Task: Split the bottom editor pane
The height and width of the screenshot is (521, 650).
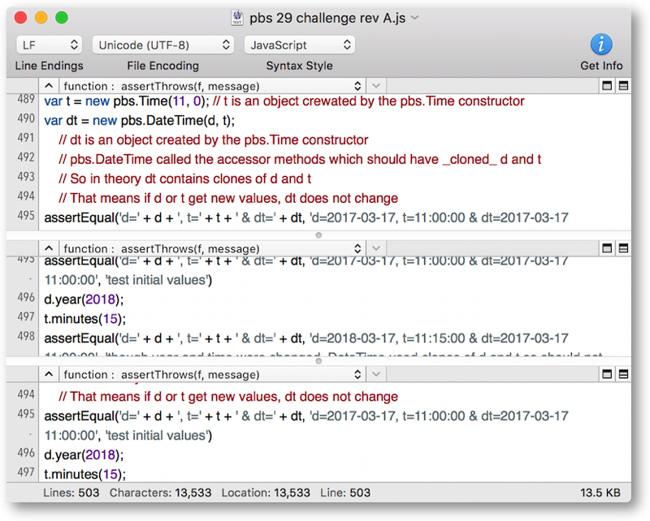Action: click(622, 374)
